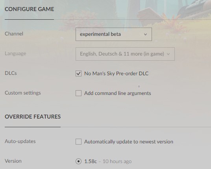
Task: Open the Language dropdown list
Action: pos(125,54)
